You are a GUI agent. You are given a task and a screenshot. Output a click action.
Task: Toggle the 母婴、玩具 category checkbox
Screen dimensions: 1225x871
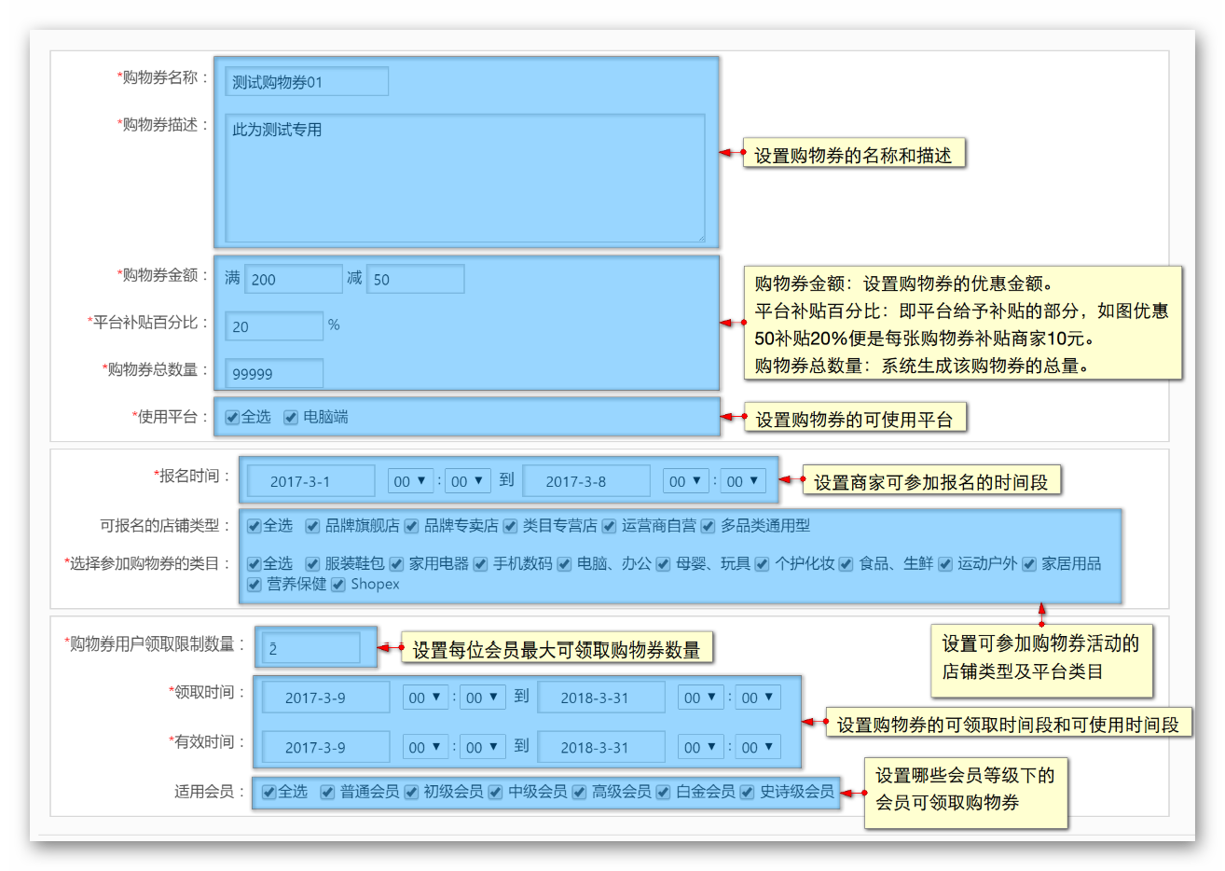[663, 564]
